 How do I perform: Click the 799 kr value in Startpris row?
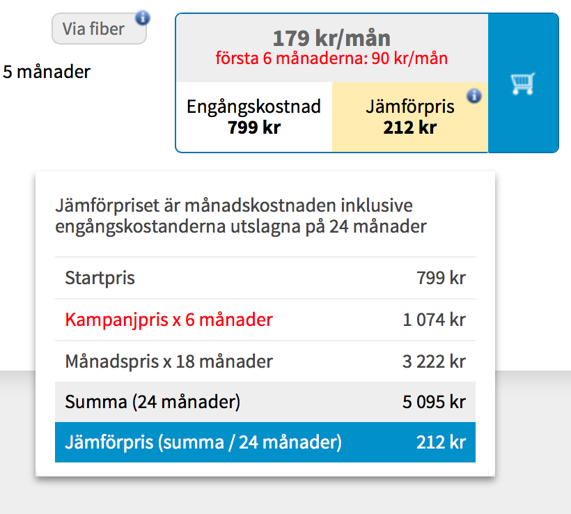click(x=441, y=279)
